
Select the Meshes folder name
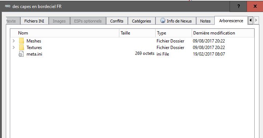pos(34,41)
